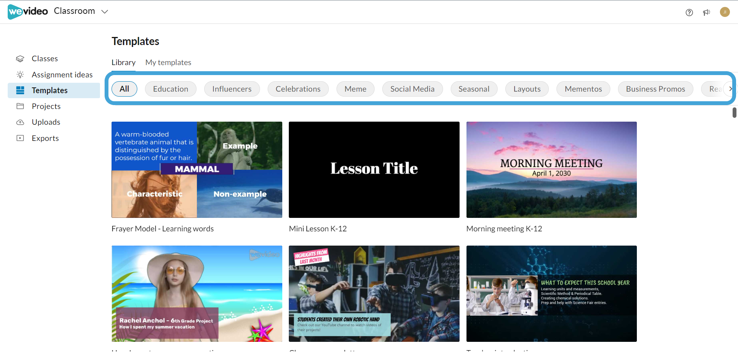This screenshot has width=738, height=358.
Task: Open Exports via the video player icon
Action: tap(20, 138)
